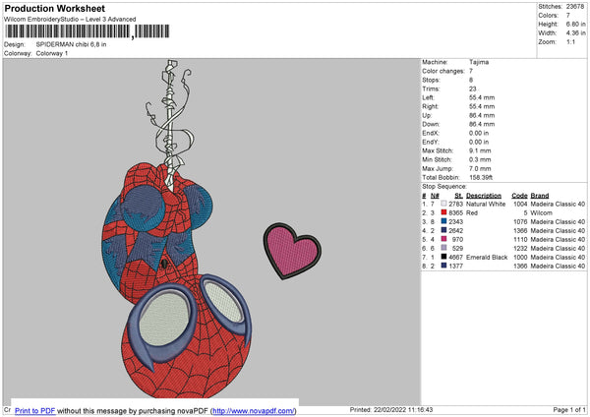Click the Production Worksheet title
590x417 pixels.
coord(54,8)
